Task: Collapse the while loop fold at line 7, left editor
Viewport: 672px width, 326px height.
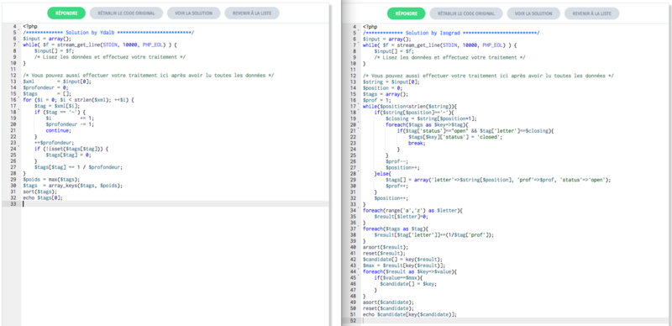Action: (x=18, y=43)
